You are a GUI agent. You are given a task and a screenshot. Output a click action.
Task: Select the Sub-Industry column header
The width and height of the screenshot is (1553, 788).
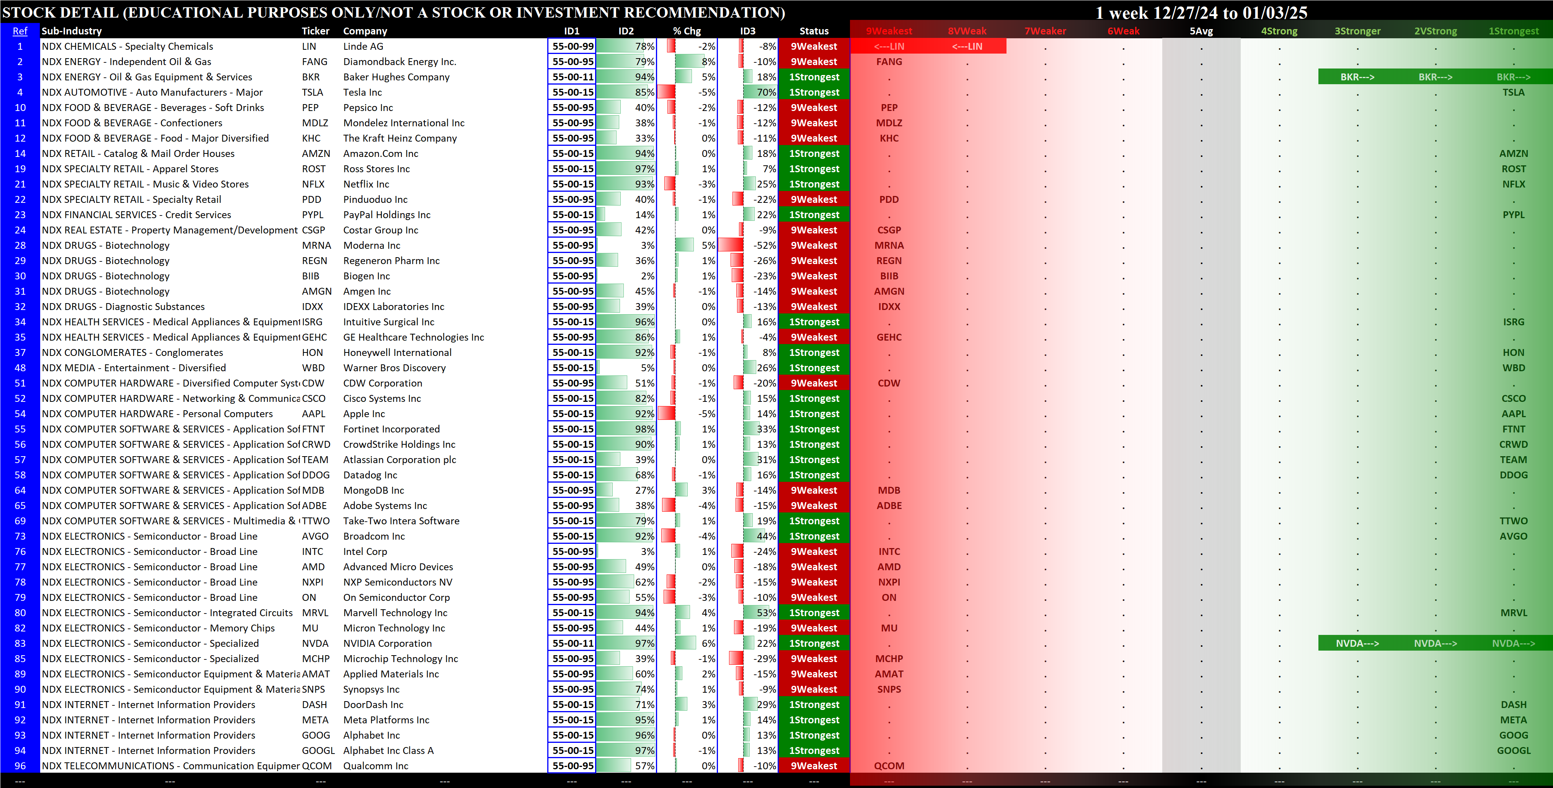[x=71, y=31]
